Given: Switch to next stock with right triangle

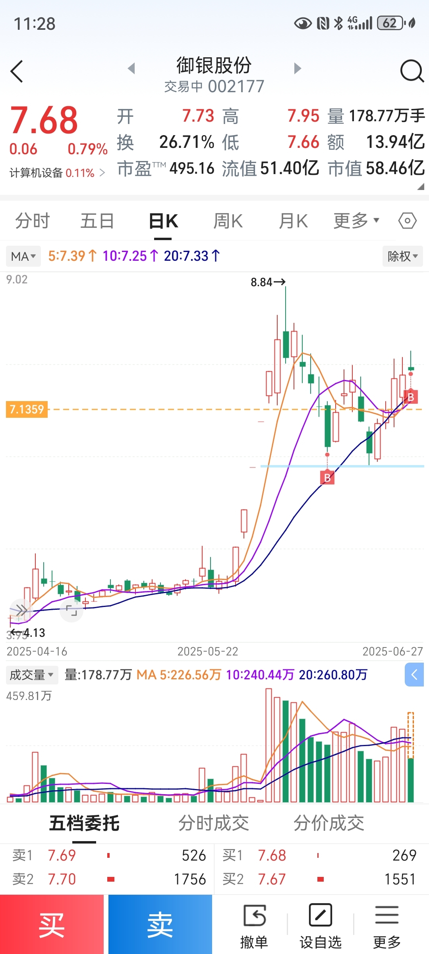Looking at the screenshot, I should tap(298, 68).
